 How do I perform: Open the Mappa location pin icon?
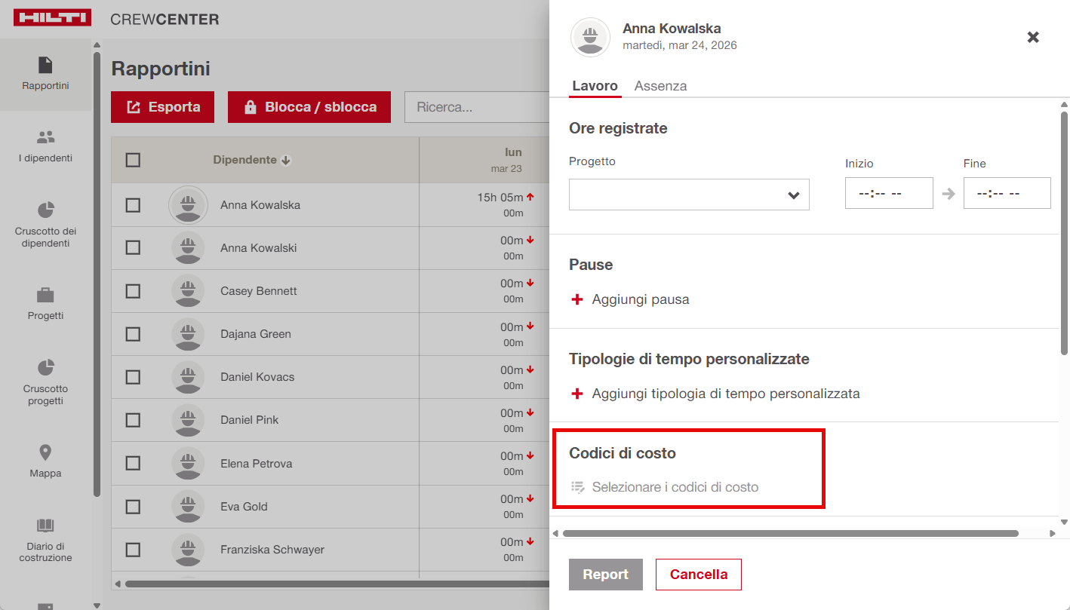45,453
